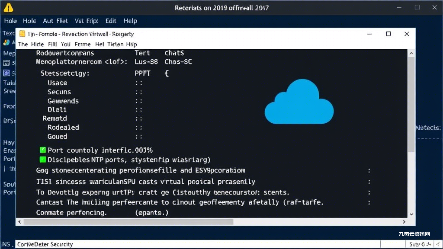Click the Secuns row

(x=59, y=92)
